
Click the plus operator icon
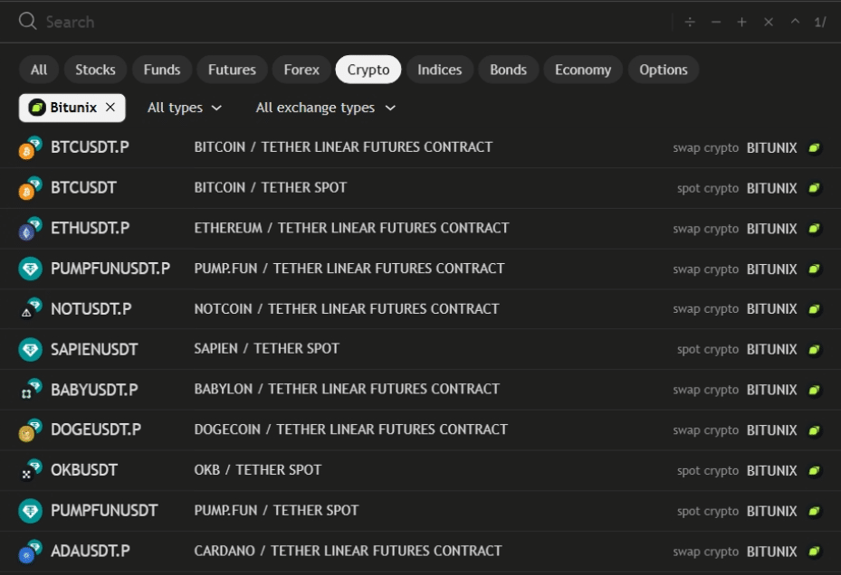click(741, 22)
